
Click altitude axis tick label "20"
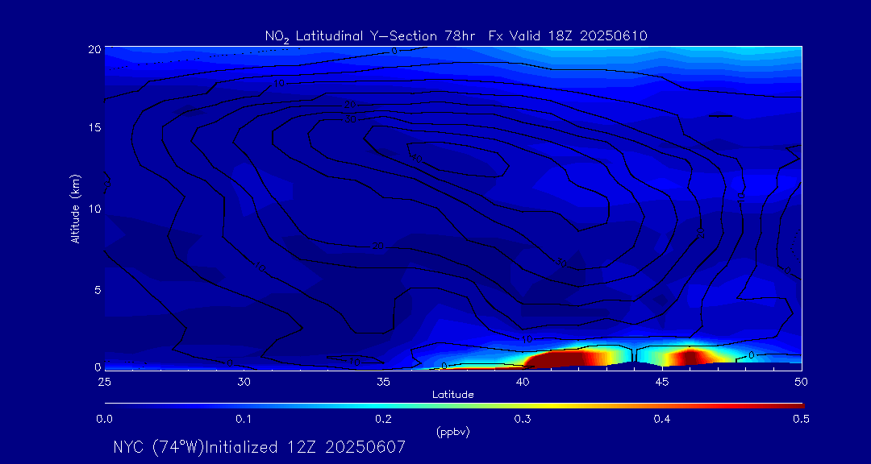click(94, 48)
